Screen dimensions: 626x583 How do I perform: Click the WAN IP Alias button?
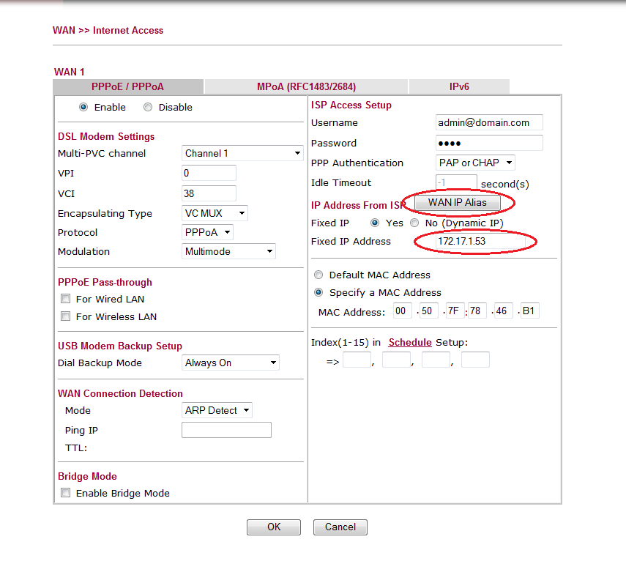tap(458, 202)
